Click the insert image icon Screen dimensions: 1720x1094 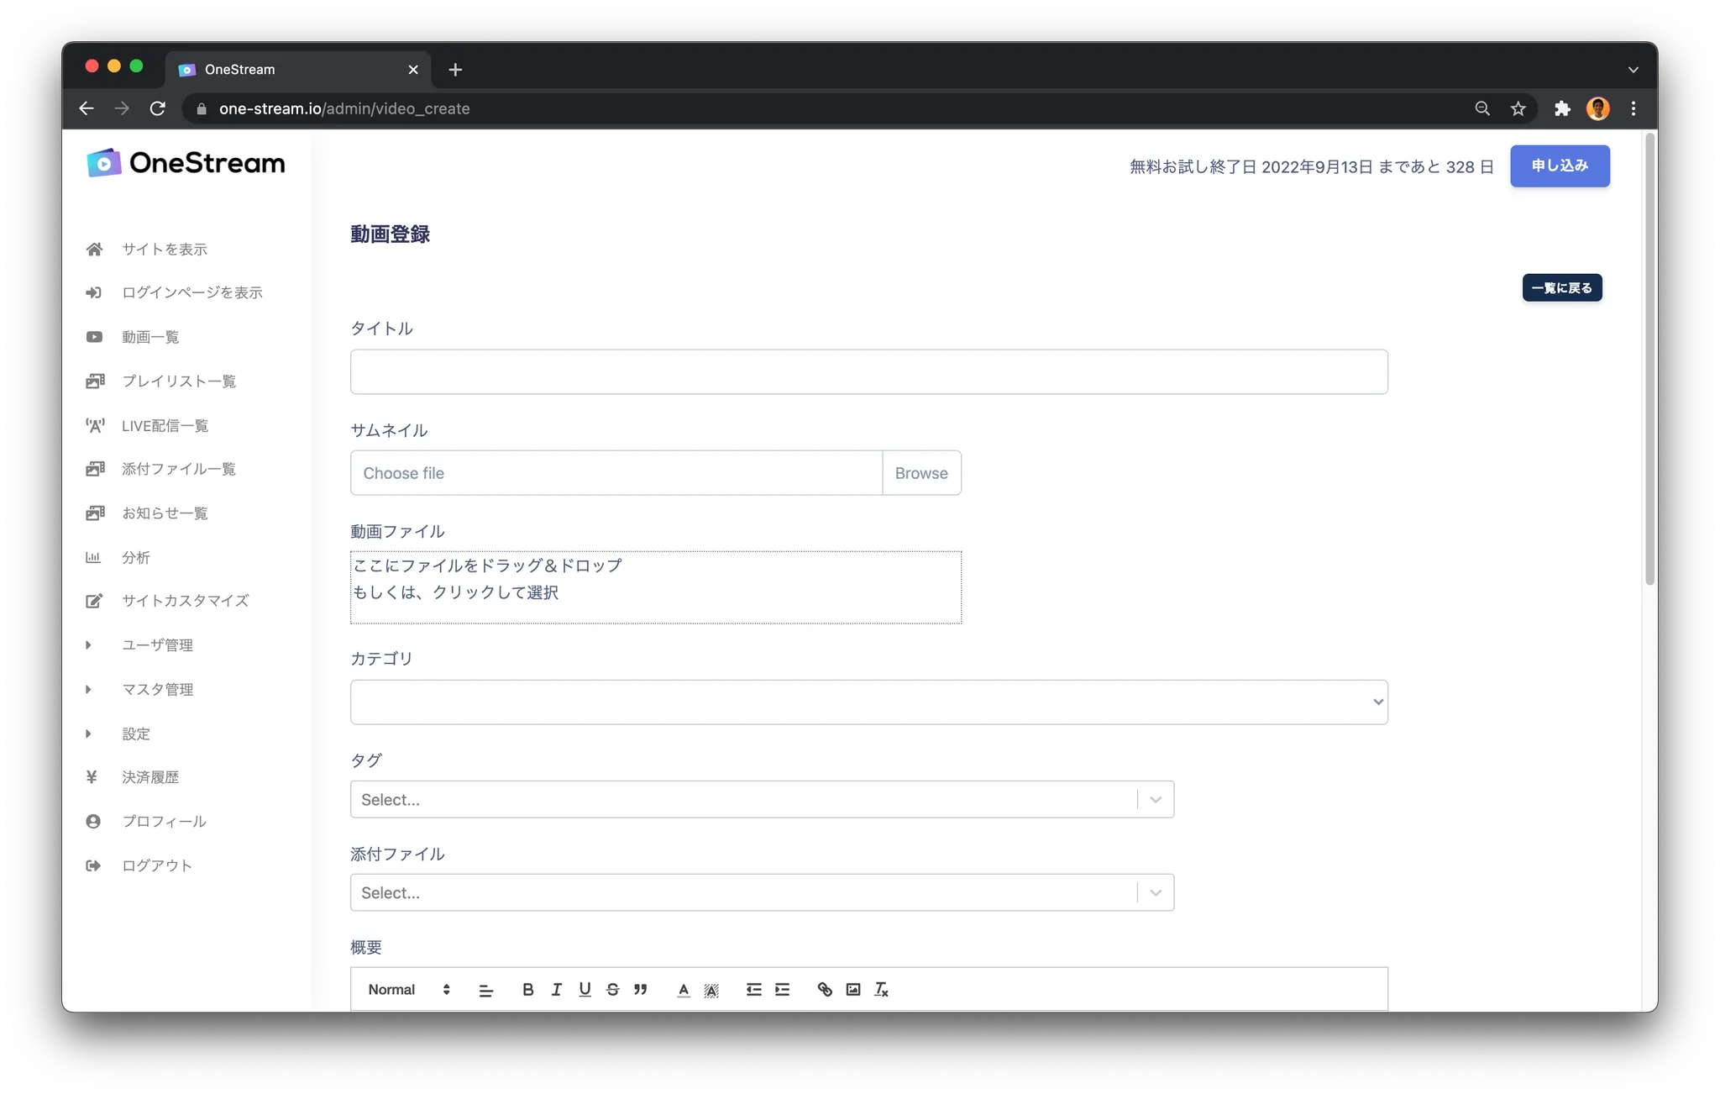[x=852, y=989]
